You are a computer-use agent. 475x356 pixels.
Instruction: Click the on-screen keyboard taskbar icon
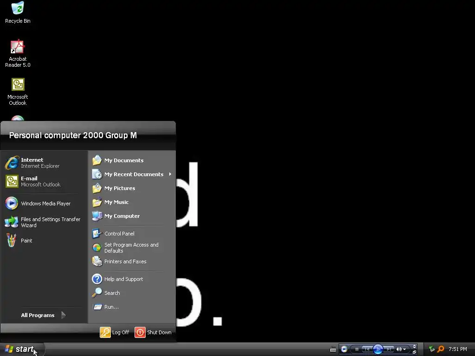(333, 350)
